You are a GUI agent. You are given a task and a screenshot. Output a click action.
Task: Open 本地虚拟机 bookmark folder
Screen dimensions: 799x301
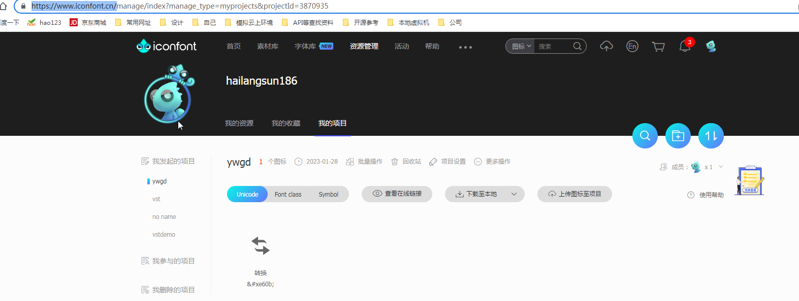408,22
